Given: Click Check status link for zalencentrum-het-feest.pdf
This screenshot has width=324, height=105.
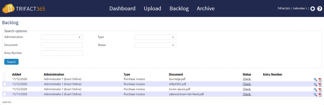Looking at the screenshot, I should (247, 94).
